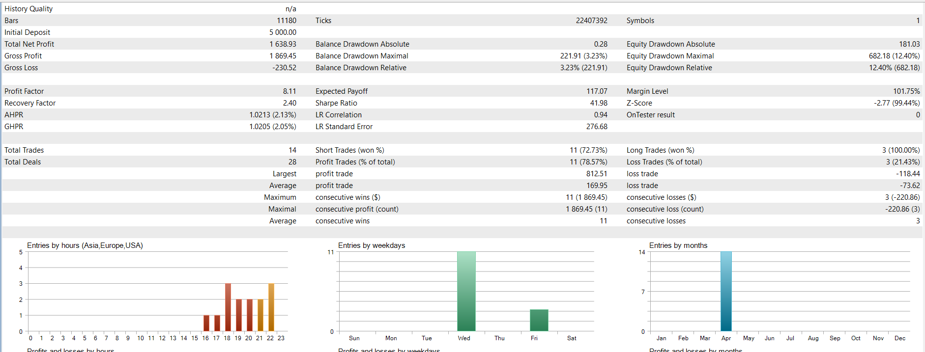Click the Entries by months chart title
This screenshot has height=352, width=925.
tap(678, 245)
